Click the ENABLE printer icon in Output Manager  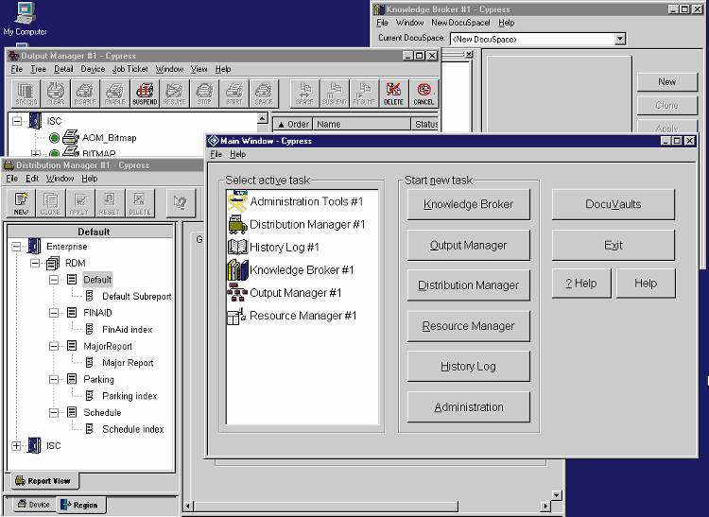click(x=114, y=94)
